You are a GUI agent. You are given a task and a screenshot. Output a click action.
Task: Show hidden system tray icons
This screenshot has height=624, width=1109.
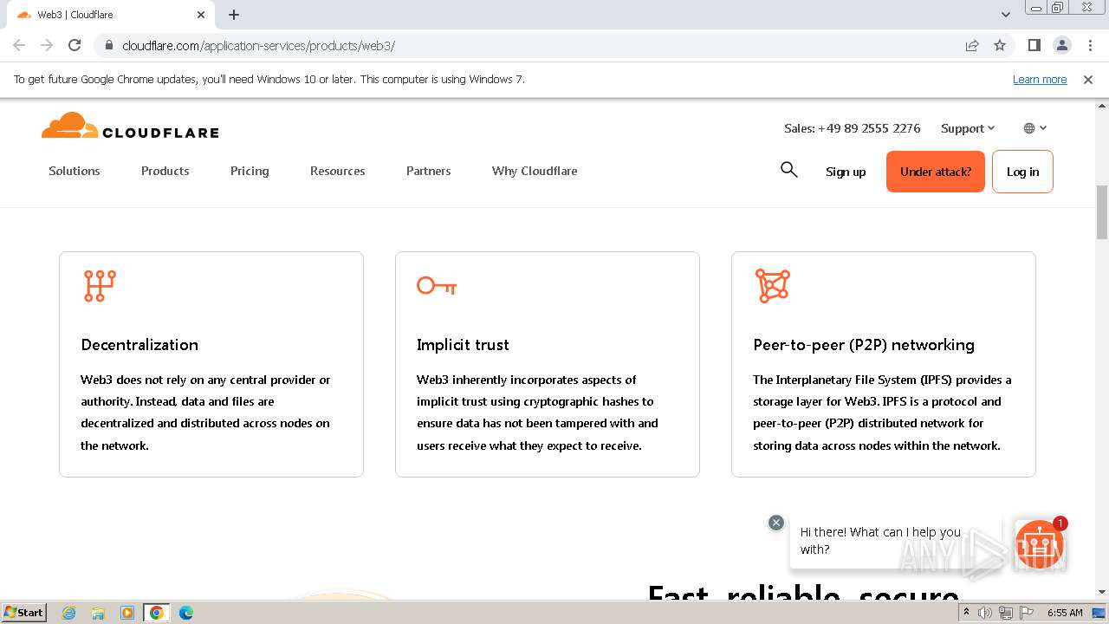point(966,613)
